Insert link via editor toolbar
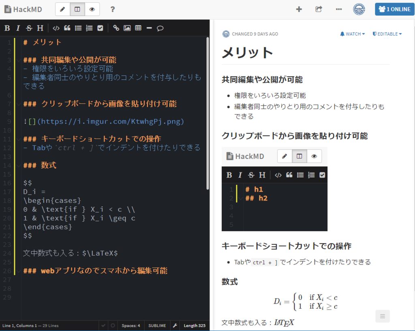 tap(116, 28)
